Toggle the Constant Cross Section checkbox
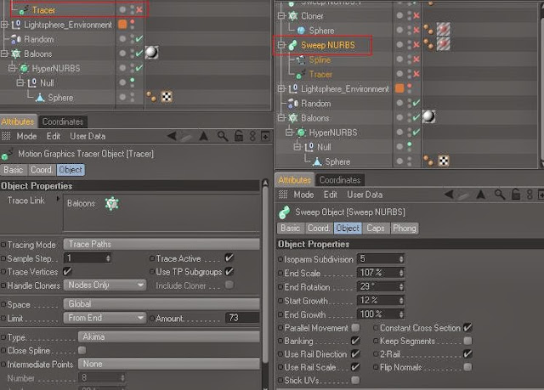The height and width of the screenshot is (390, 544). 467,327
